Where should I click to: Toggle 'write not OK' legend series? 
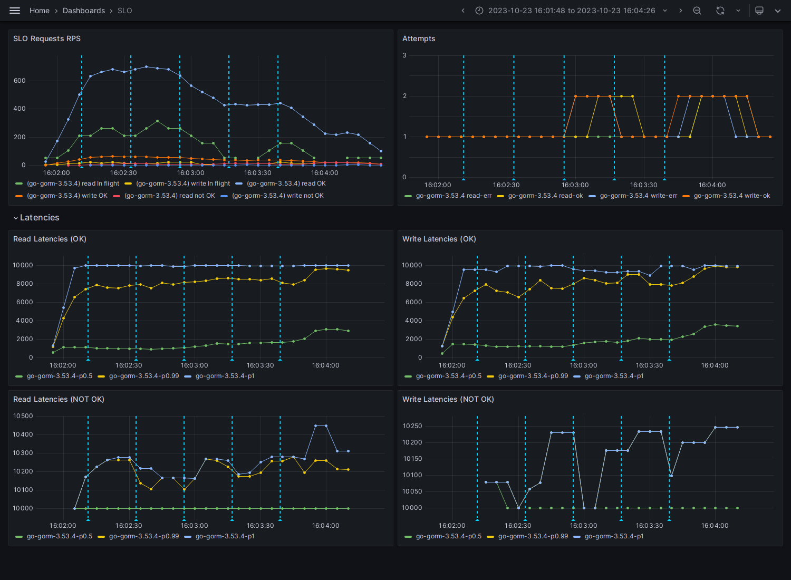coord(278,196)
